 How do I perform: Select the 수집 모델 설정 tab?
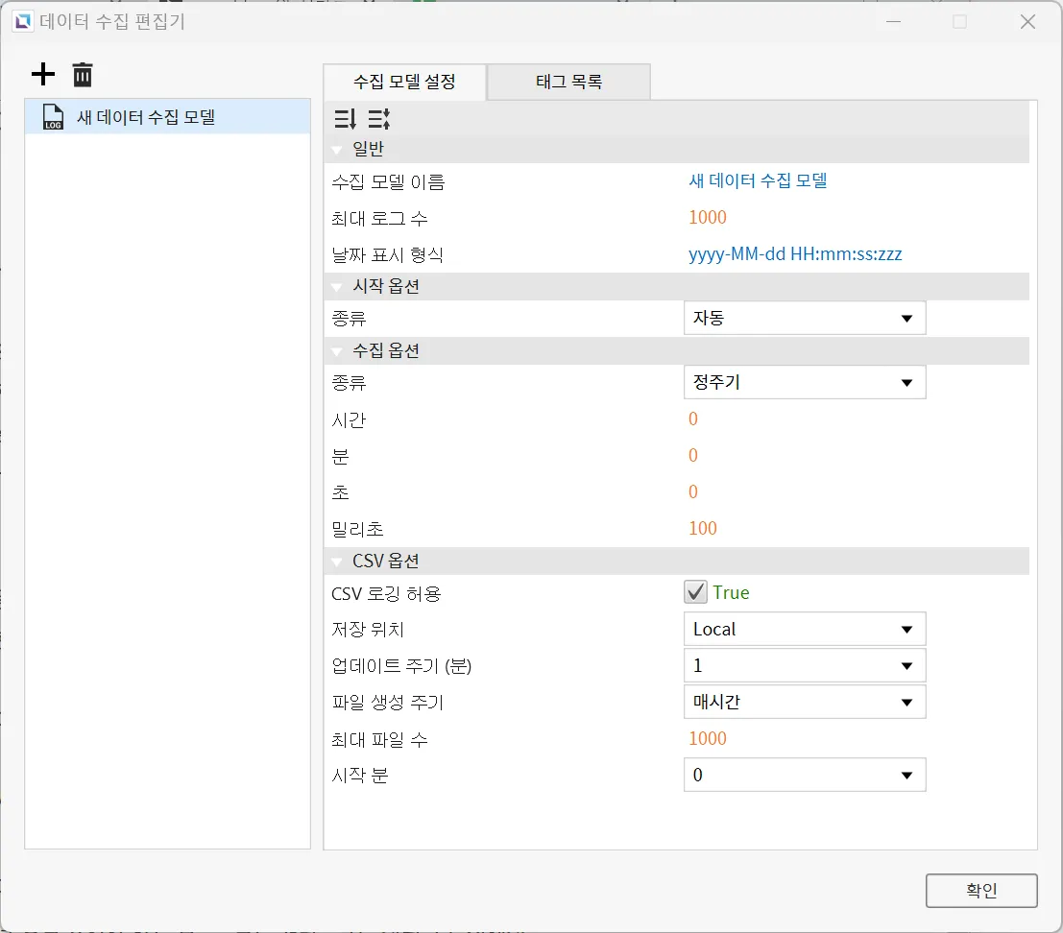tap(404, 83)
